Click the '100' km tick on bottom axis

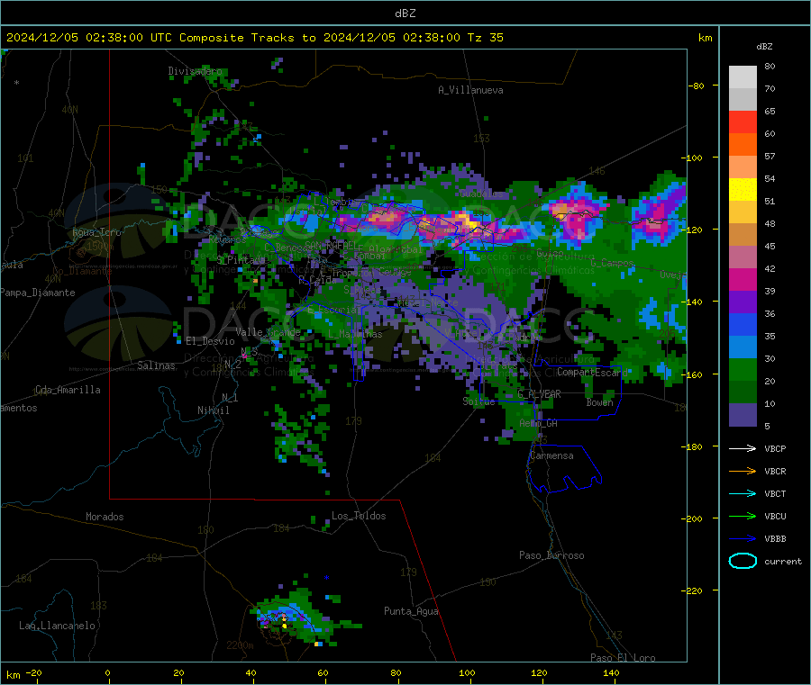[467, 672]
